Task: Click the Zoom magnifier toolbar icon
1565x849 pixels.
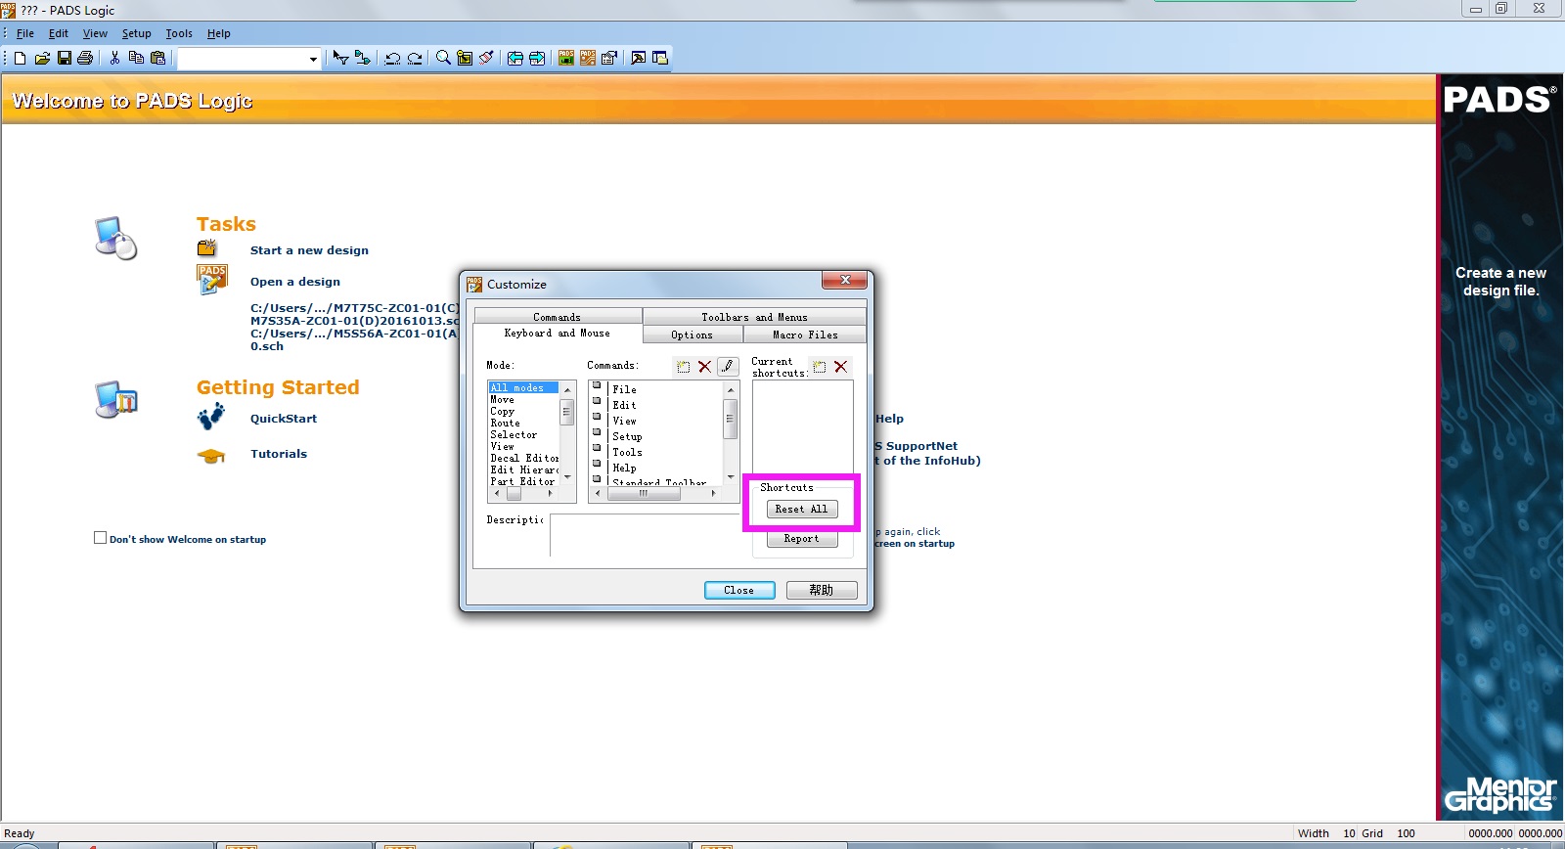Action: (x=443, y=59)
